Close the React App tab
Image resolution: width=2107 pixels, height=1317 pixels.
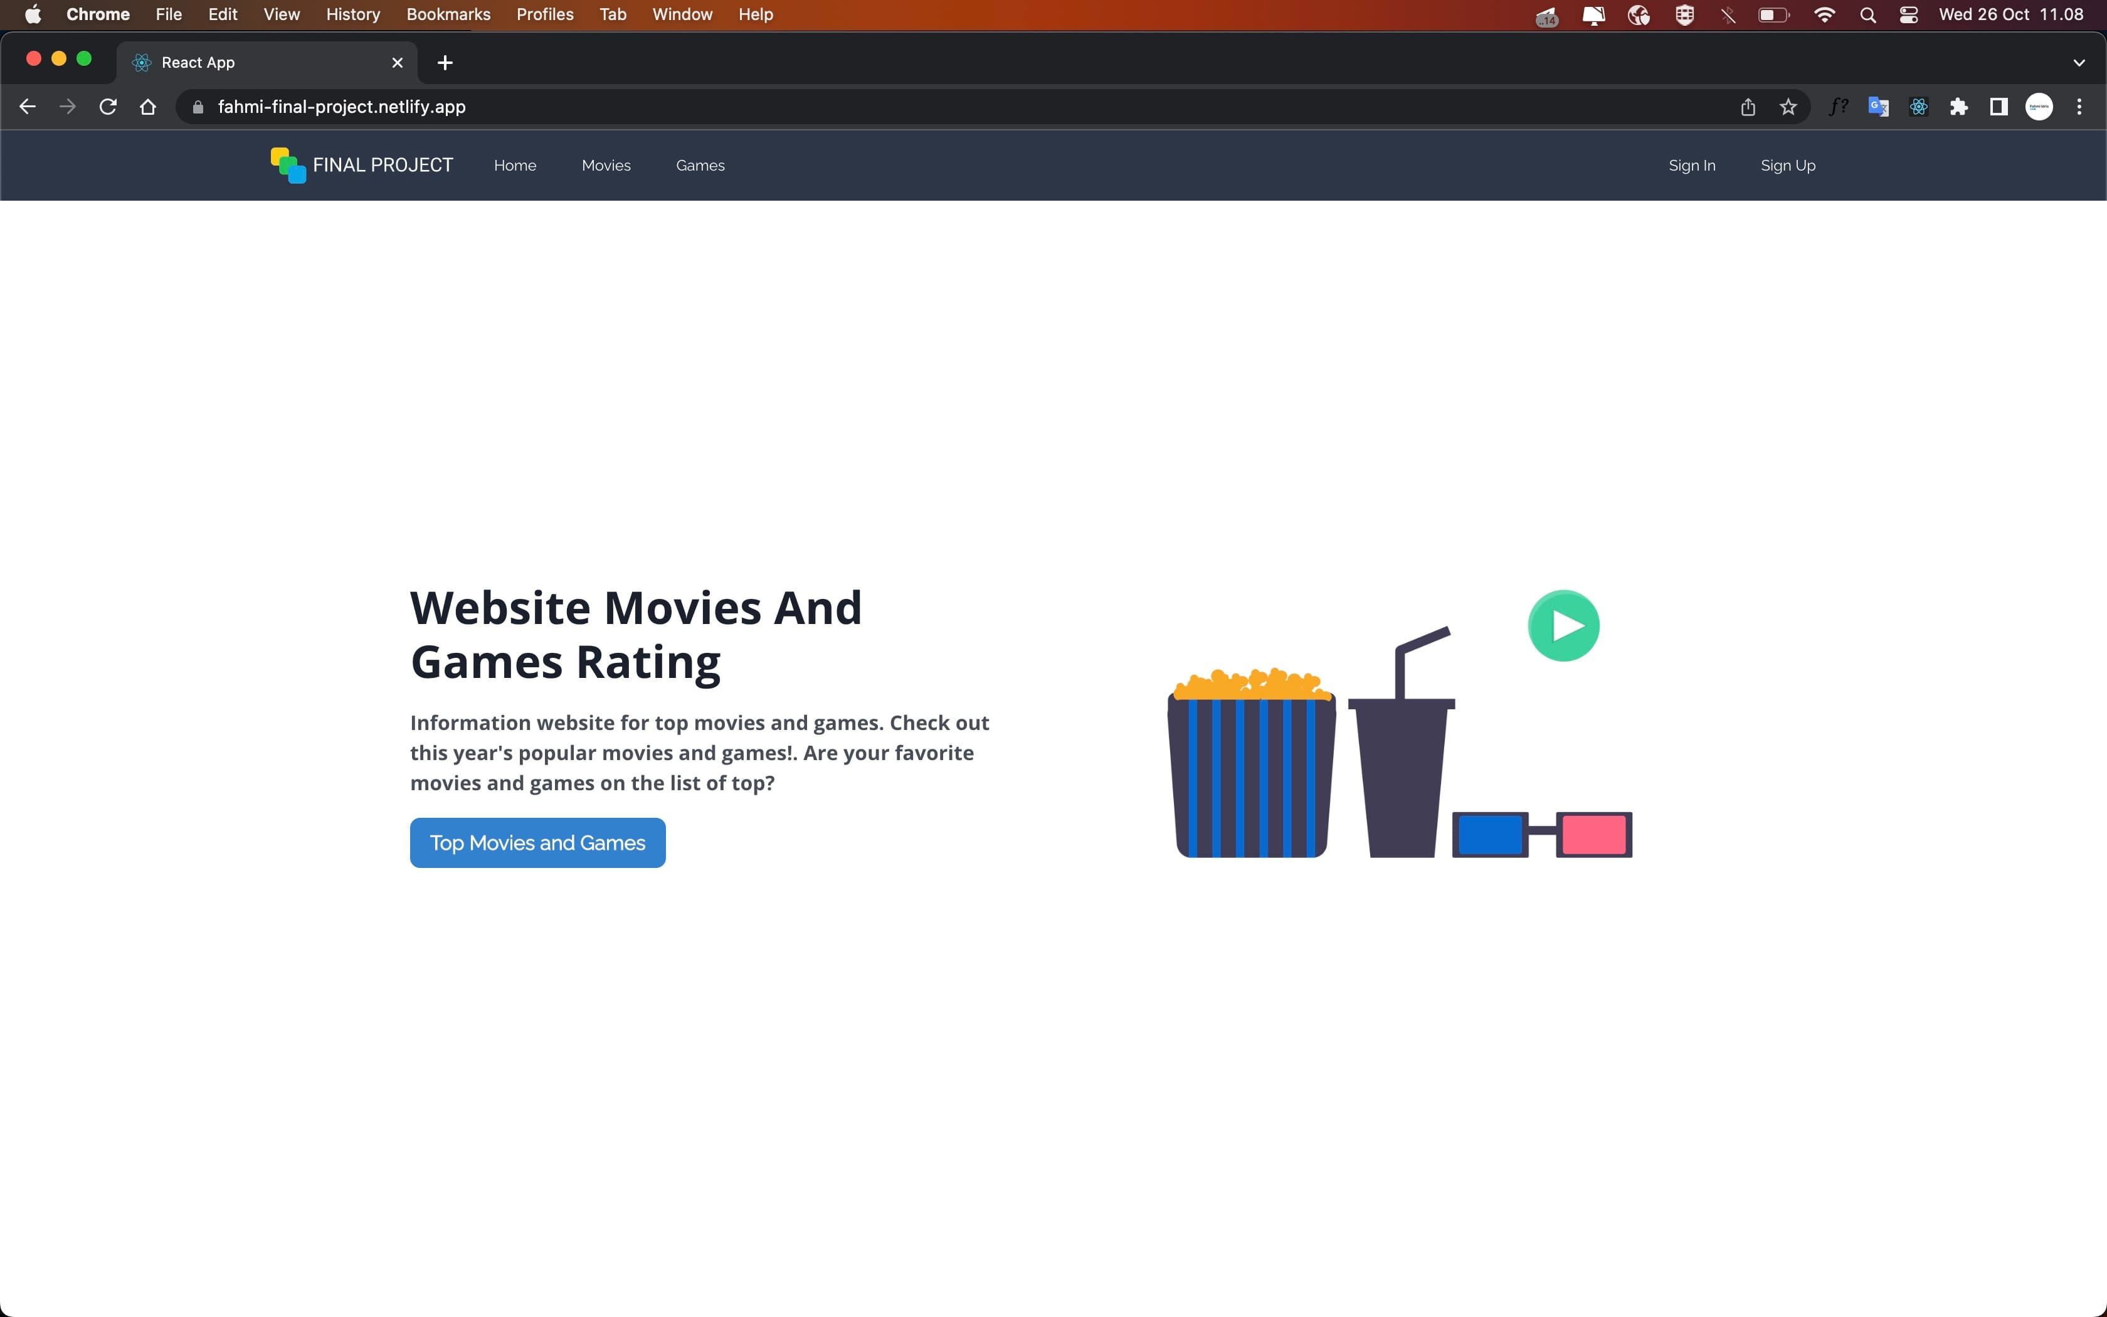pyautogui.click(x=397, y=63)
